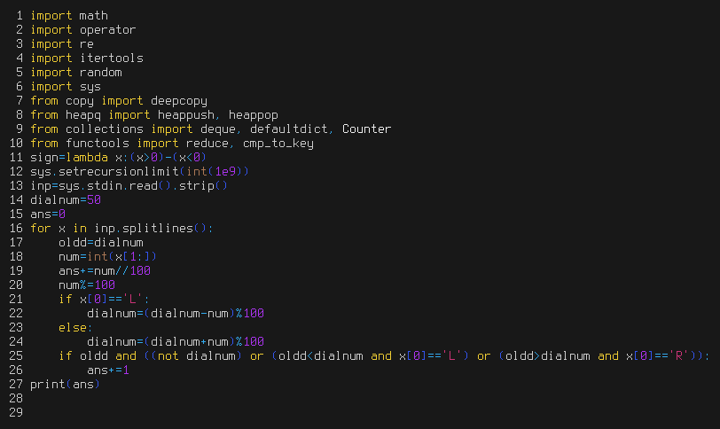Click 'not dialnum' on line 25
720x429 pixels.
(x=197, y=357)
